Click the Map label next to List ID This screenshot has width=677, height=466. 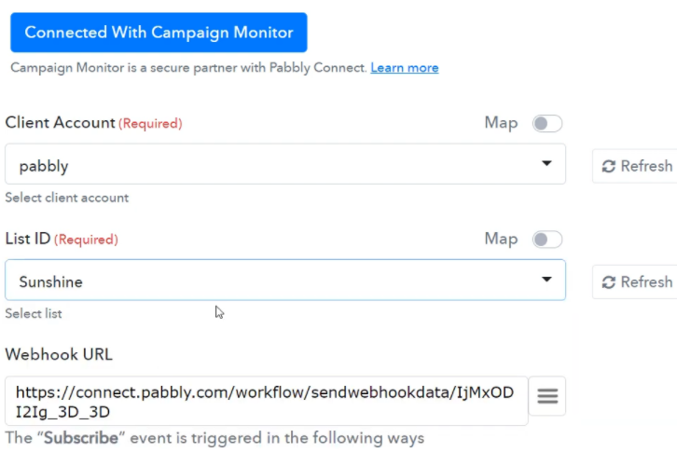[501, 240]
